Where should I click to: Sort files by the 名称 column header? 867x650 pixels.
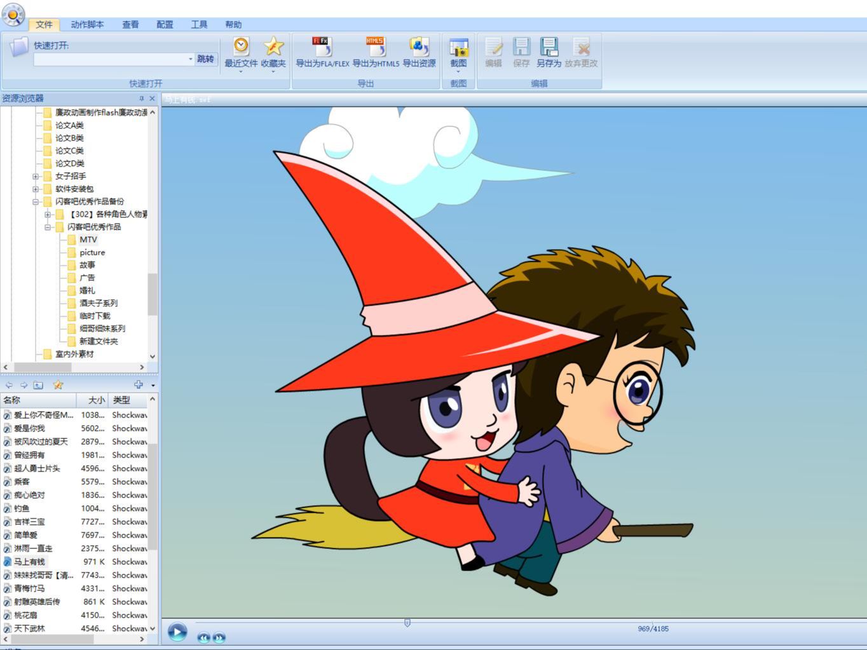tap(38, 400)
